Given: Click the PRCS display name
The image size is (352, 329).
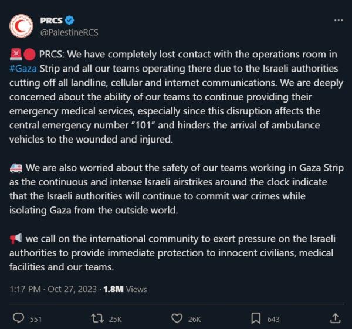Looking at the screenshot, I should [x=52, y=21].
